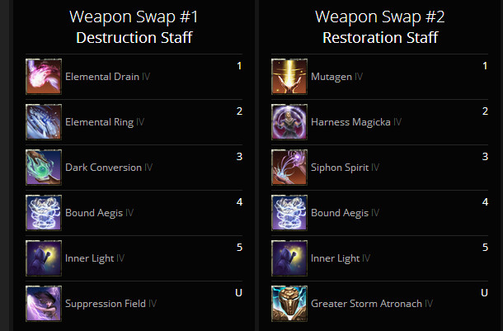This screenshot has width=503, height=331.
Task: Click the Mutagen skill icon
Action: pos(289,77)
